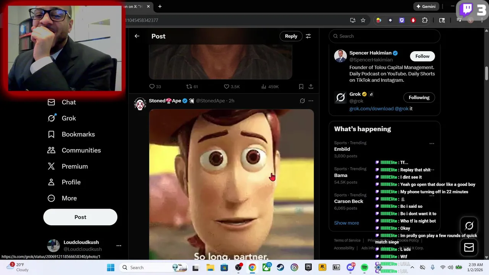Click Grok action icon on StonedApe post

[302, 101]
